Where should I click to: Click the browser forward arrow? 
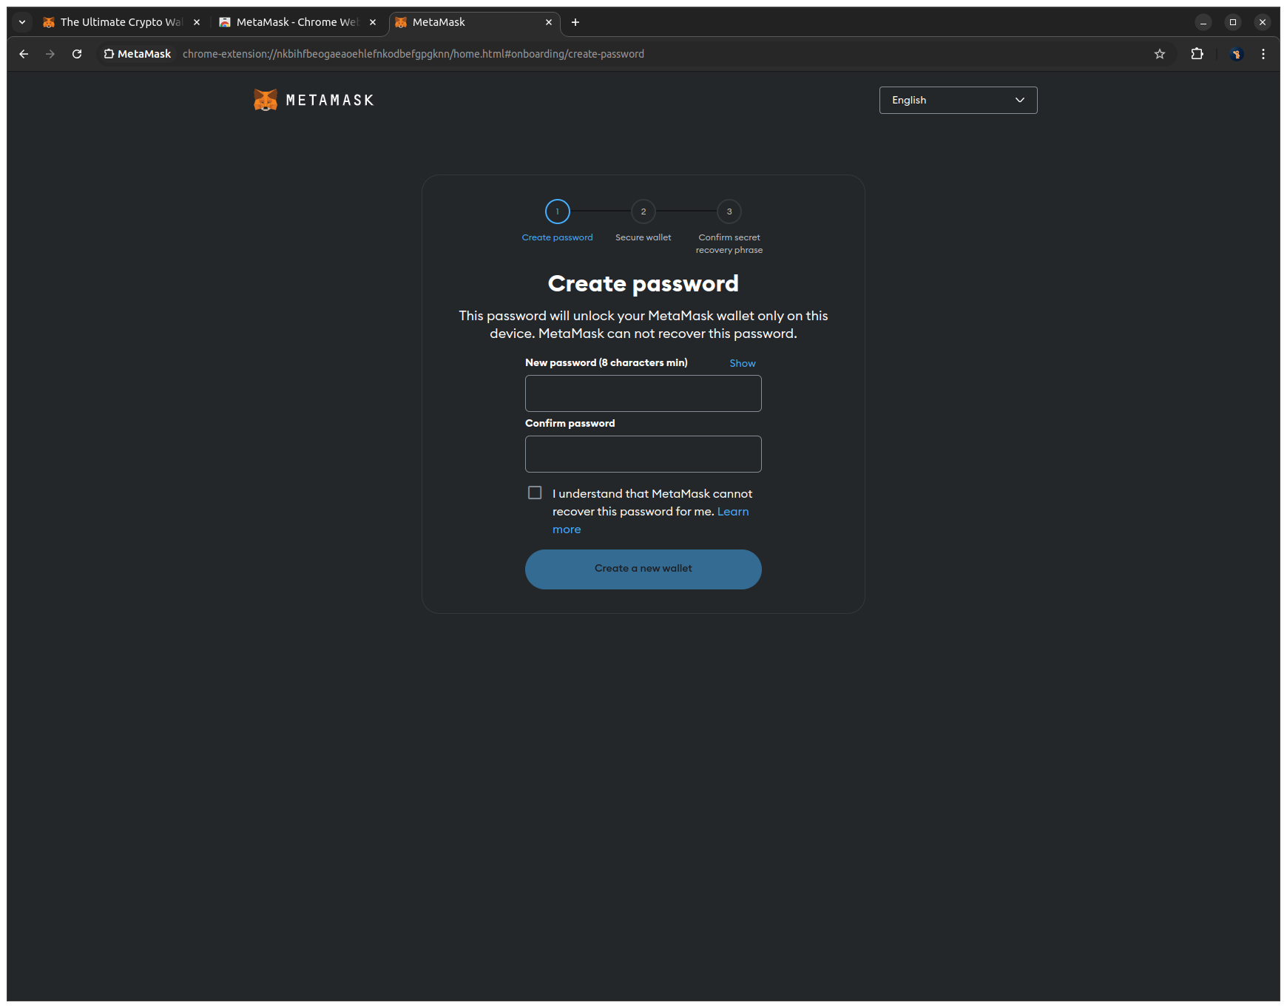click(x=50, y=54)
